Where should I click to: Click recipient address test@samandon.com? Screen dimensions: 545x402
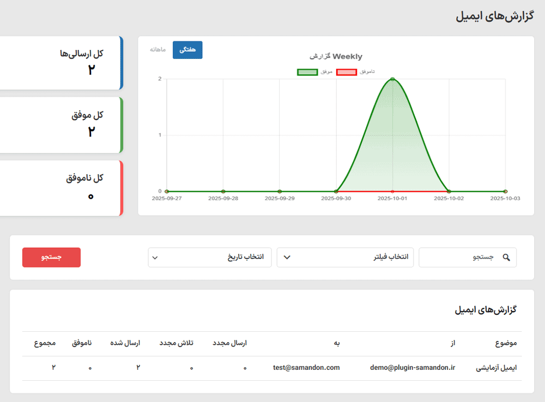(x=306, y=368)
